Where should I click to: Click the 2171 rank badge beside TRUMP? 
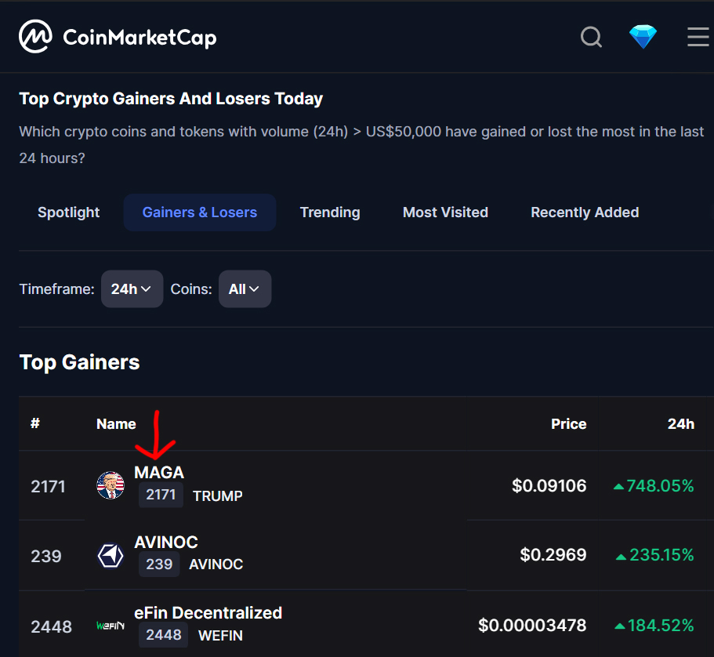coord(161,495)
